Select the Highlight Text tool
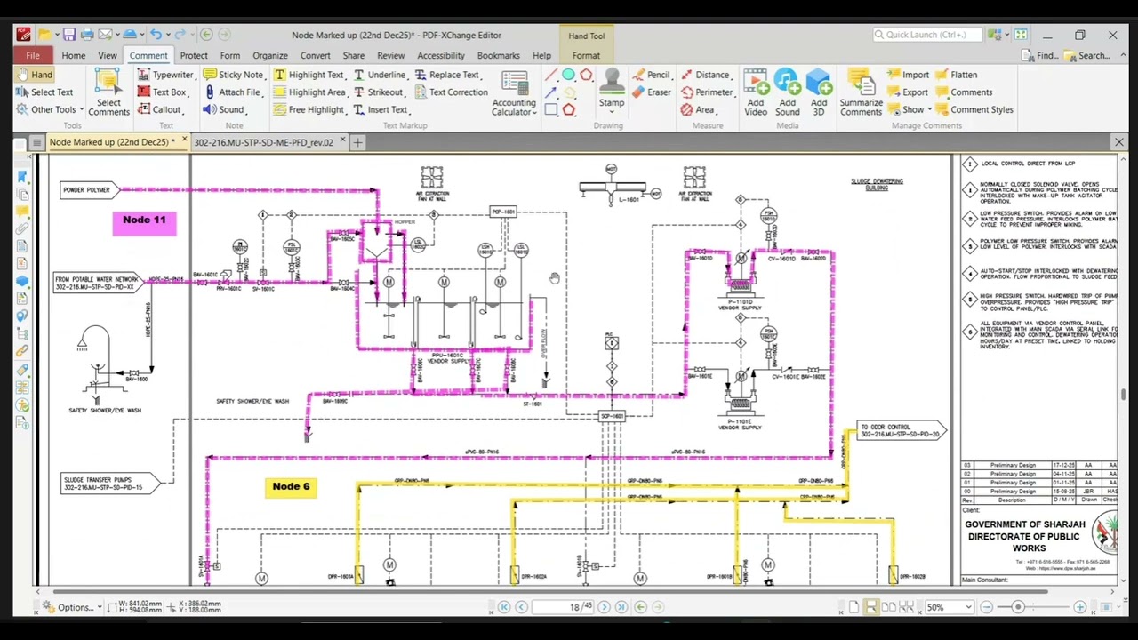 (x=309, y=75)
